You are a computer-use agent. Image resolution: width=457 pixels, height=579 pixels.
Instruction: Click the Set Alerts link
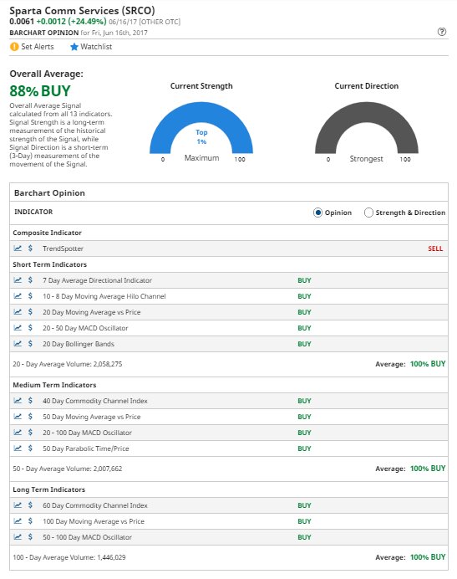point(38,47)
